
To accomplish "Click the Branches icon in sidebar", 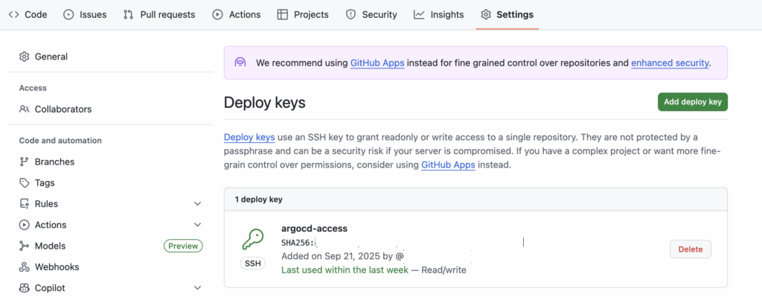I will [24, 162].
